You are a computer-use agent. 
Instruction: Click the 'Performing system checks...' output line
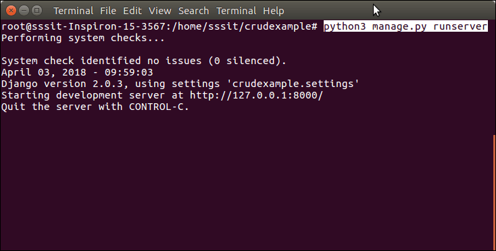pos(83,38)
